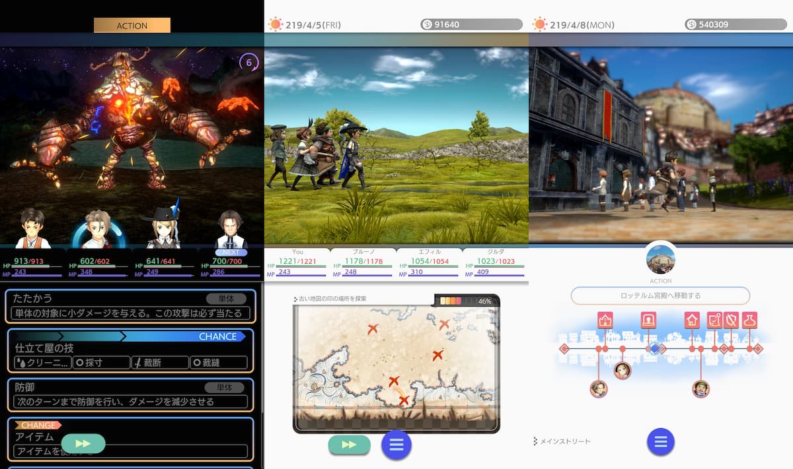Open the blue hamburger menu in the town screen

660,441
